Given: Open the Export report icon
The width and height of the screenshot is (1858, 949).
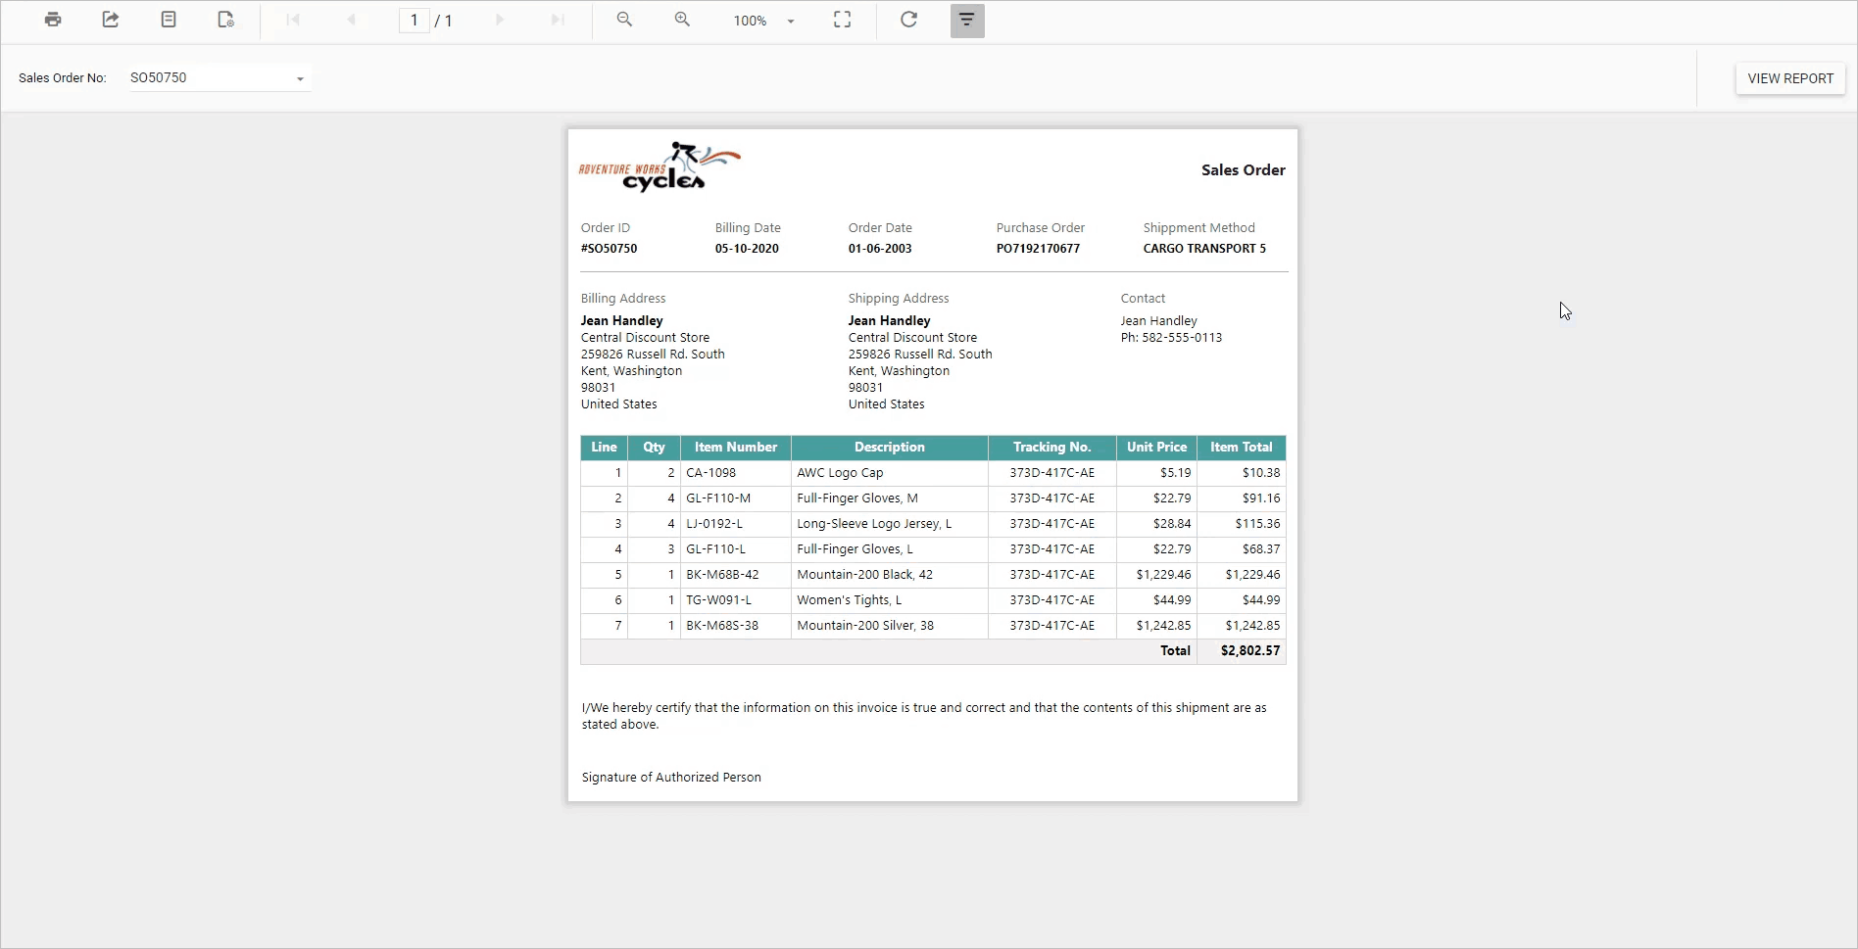Looking at the screenshot, I should click(111, 20).
